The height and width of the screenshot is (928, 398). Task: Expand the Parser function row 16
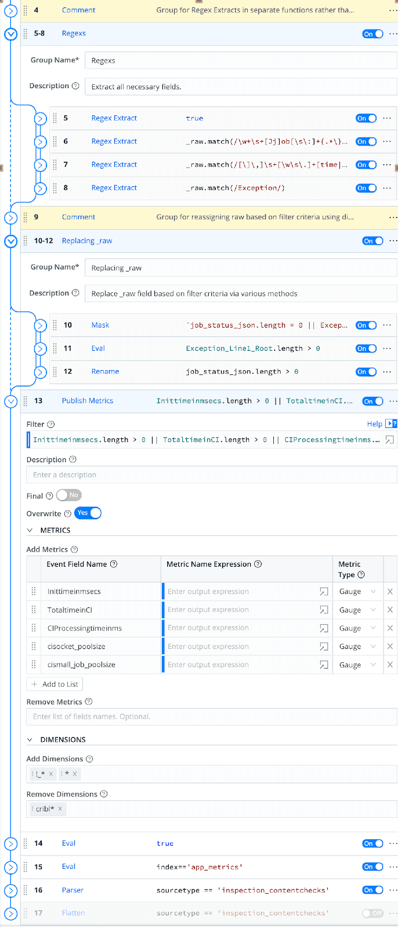10,890
